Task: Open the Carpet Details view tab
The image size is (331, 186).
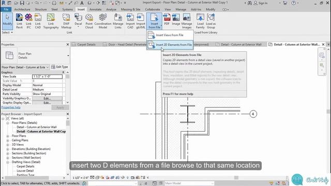Action: (86, 44)
